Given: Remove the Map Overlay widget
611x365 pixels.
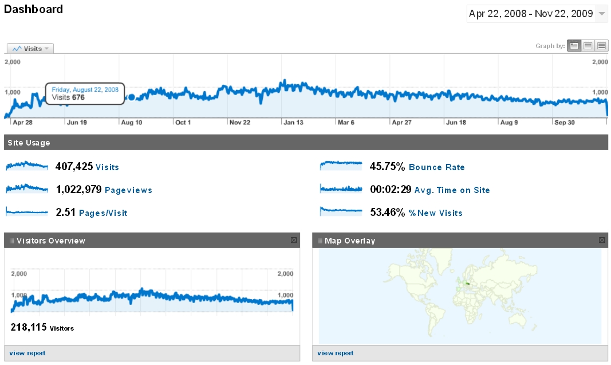Looking at the screenshot, I should tap(602, 240).
